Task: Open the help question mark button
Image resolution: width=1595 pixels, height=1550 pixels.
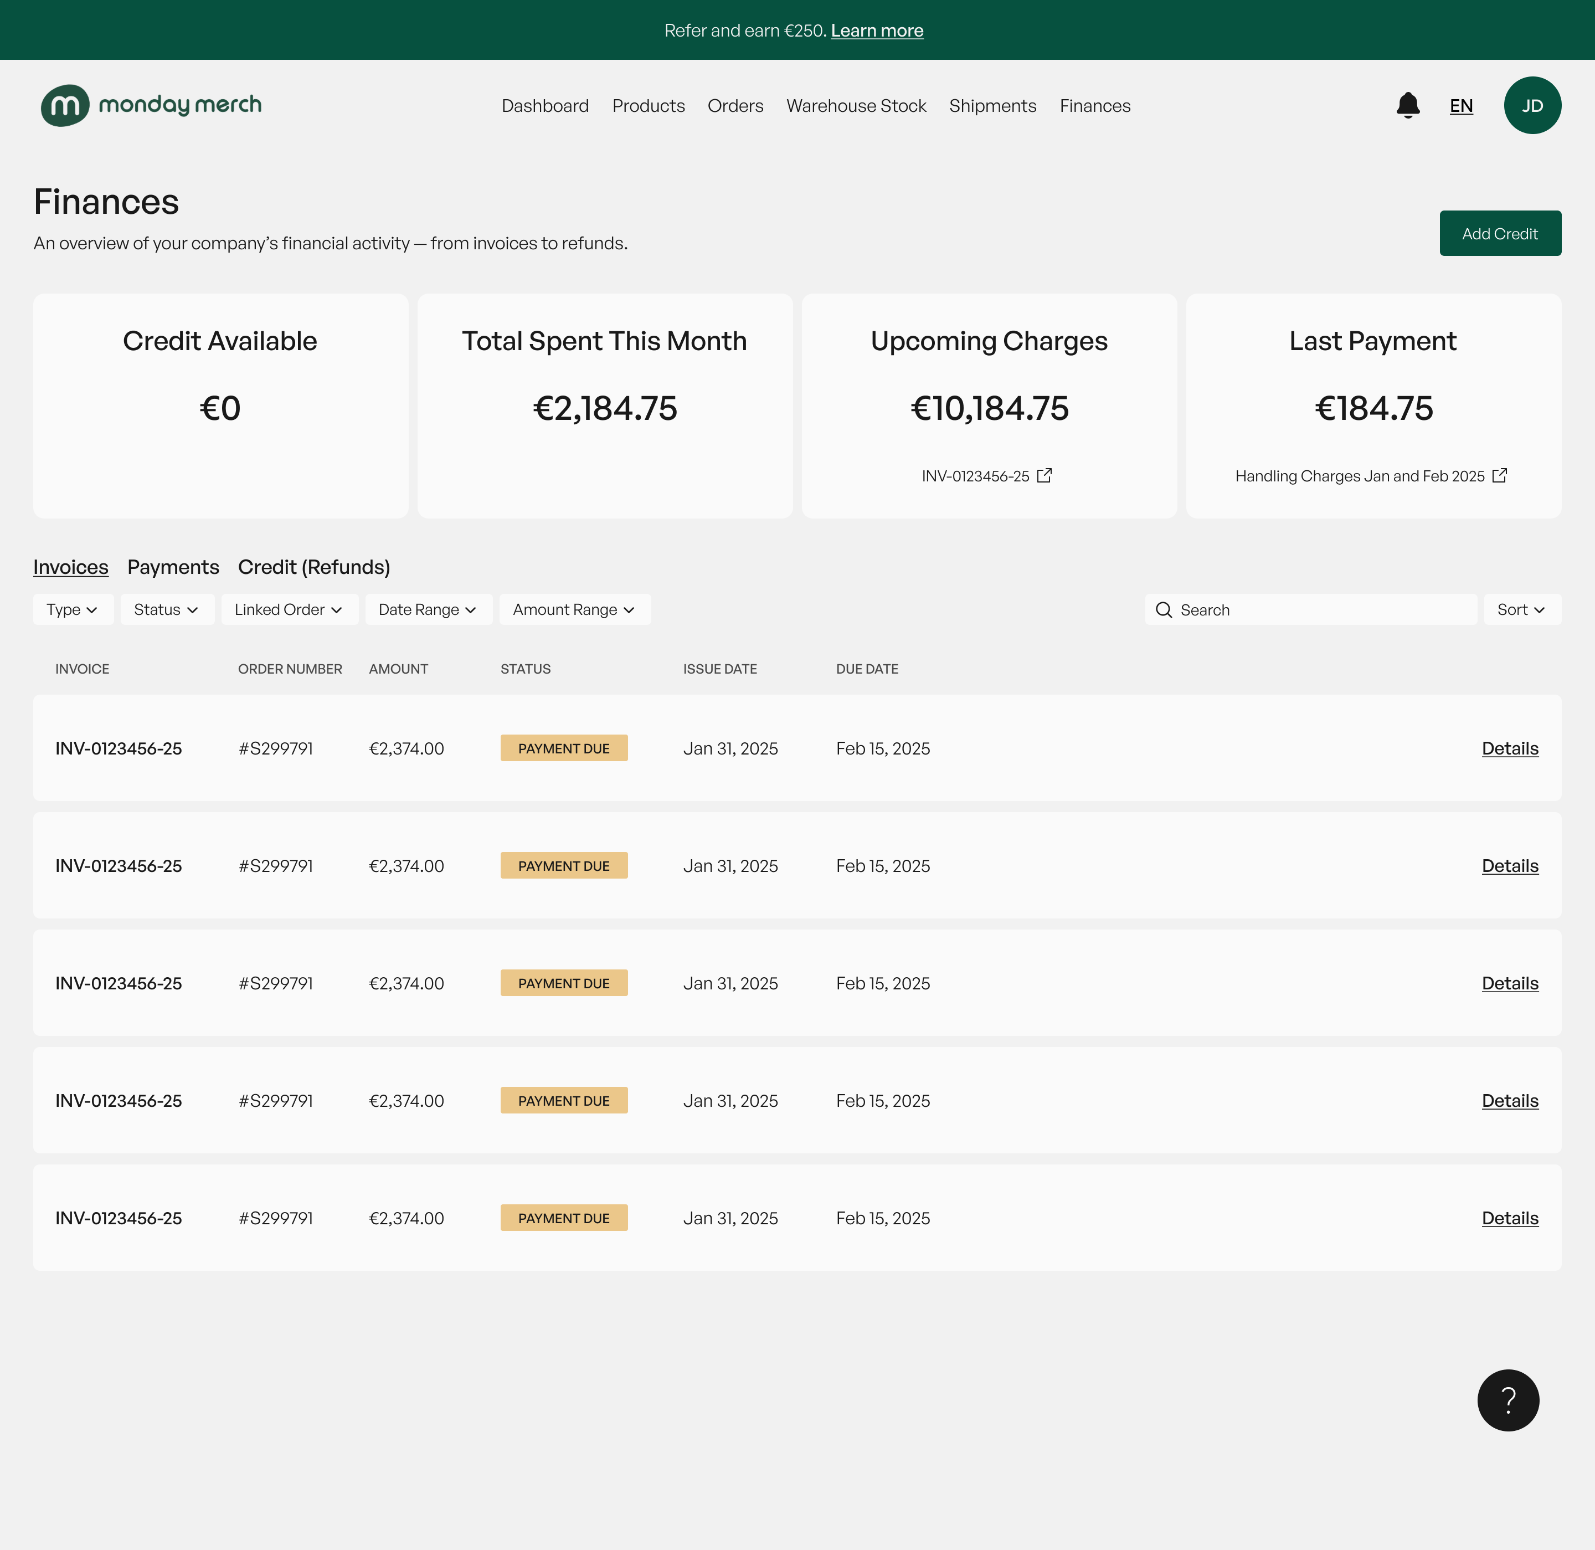Action: [1508, 1399]
